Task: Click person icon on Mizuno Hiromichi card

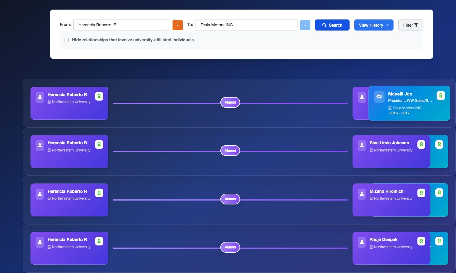Action: pyautogui.click(x=362, y=194)
